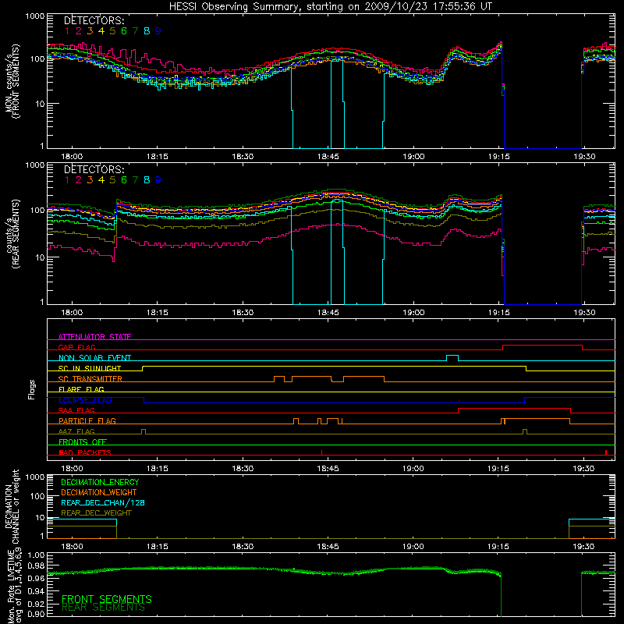
Task: Click 19:30 tick label under Flags plot
Action: tap(583, 469)
